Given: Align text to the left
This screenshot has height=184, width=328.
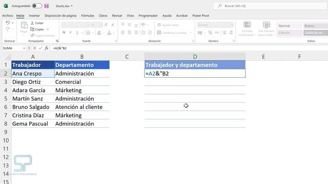Looking at the screenshot, I should point(123,33).
